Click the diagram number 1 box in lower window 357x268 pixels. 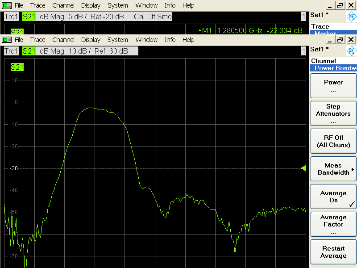tap(303, 51)
